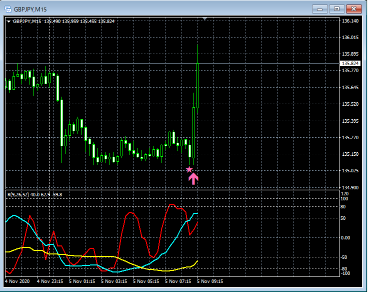Click the 135.025 price scale label
The height and width of the screenshot is (292, 368).
click(350, 170)
